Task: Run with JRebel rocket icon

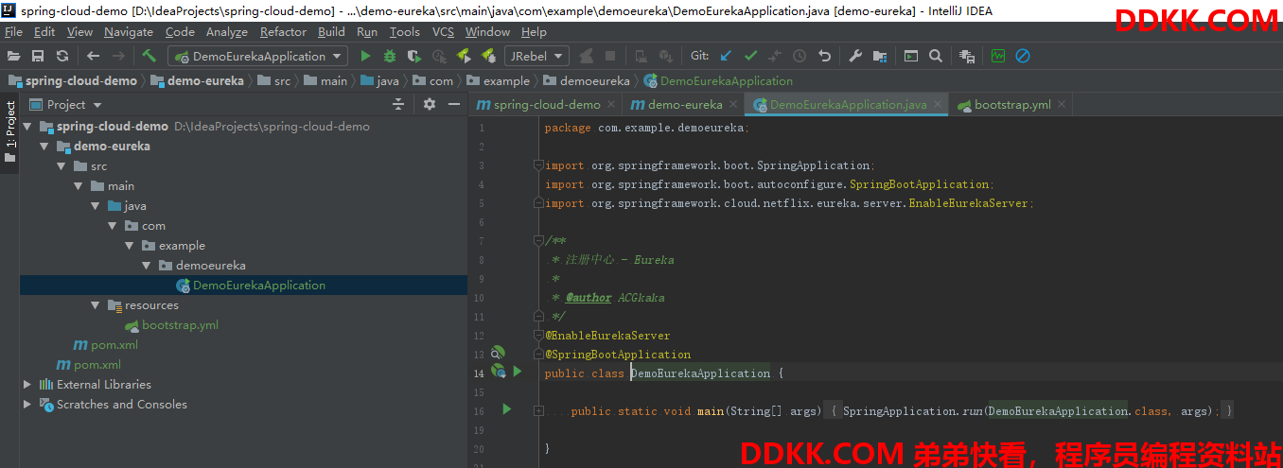Action: pos(465,57)
